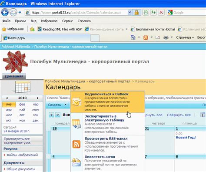Open the Новый Год! calendar event

[186, 137]
